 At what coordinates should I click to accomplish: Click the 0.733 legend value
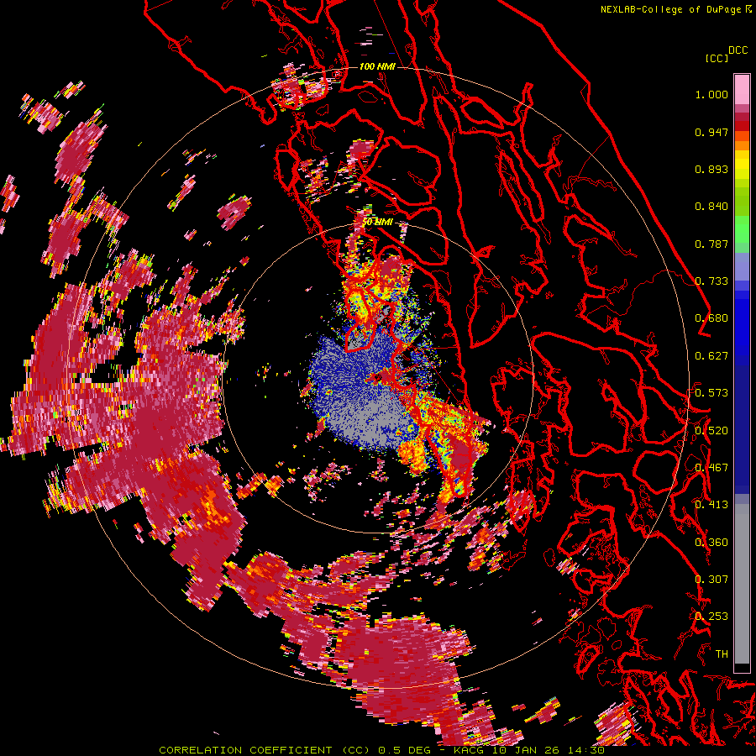point(711,281)
